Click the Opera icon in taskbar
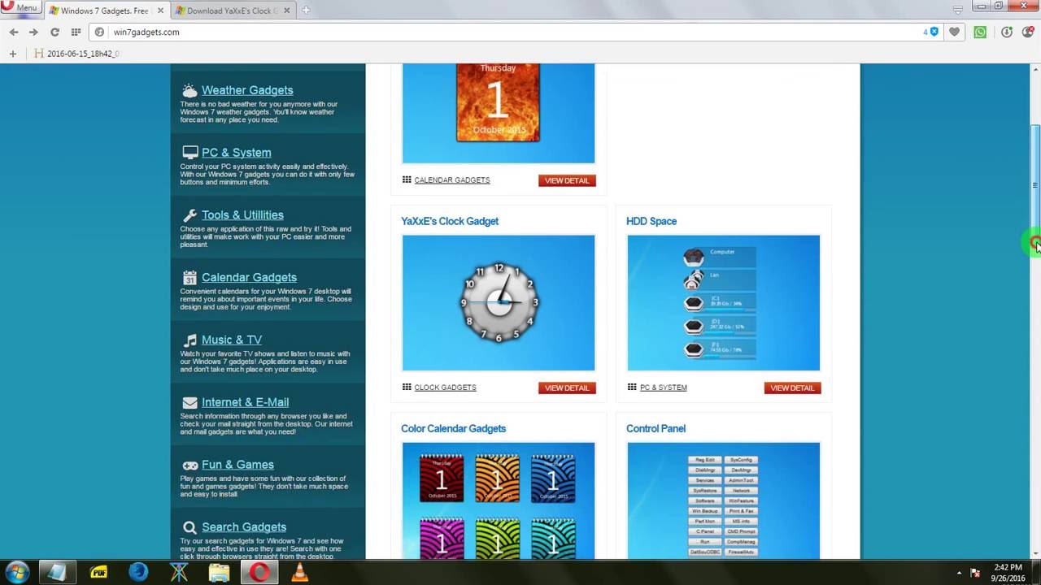The width and height of the screenshot is (1041, 585). (259, 572)
